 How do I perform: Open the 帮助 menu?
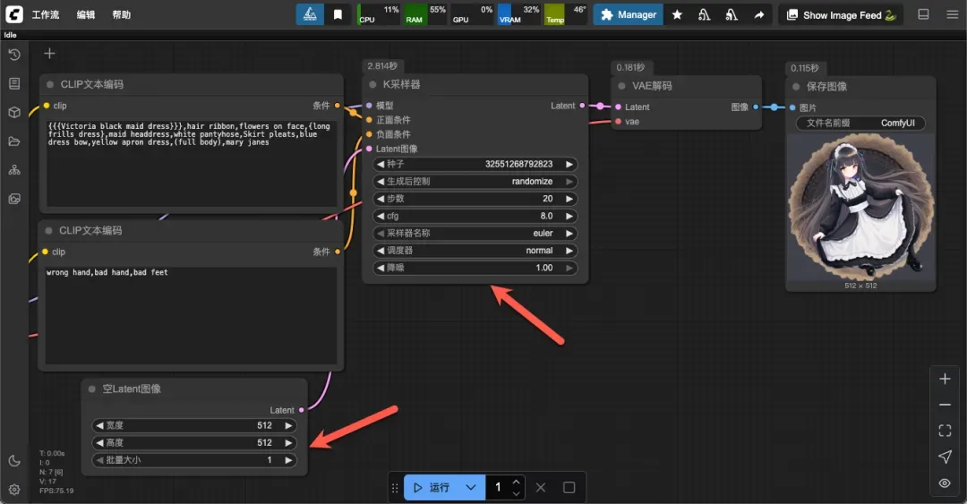pyautogui.click(x=122, y=15)
